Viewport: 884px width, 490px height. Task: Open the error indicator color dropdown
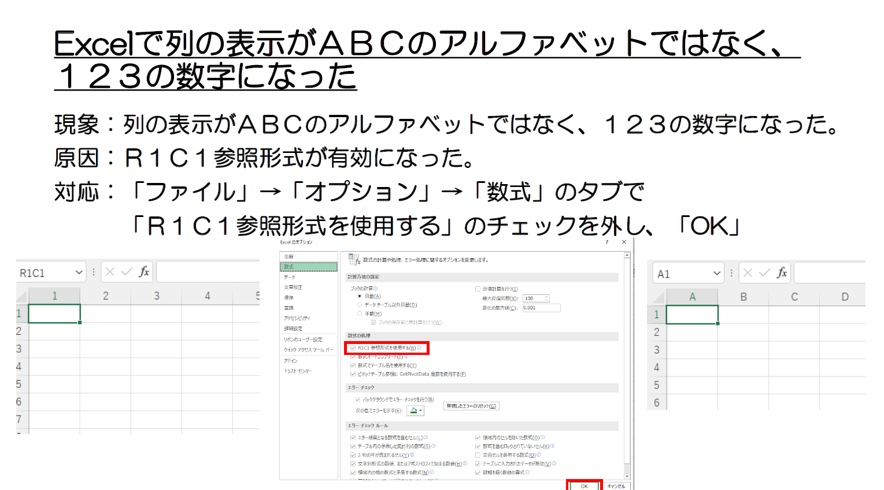416,411
